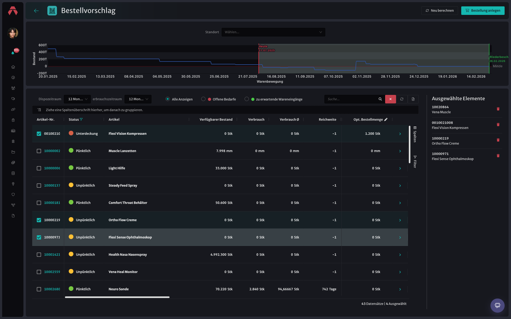This screenshot has width=511, height=319.
Task: Open the Standort dropdown
Action: point(273,32)
